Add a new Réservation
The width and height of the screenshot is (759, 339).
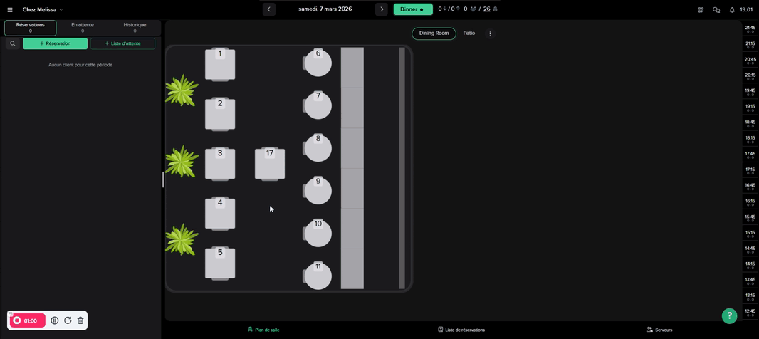pos(55,43)
